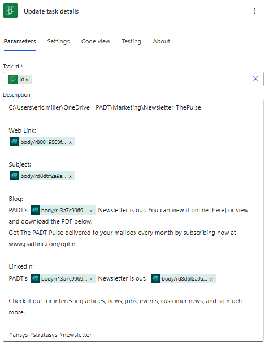Click the 'Task Id' field label

click(13, 66)
